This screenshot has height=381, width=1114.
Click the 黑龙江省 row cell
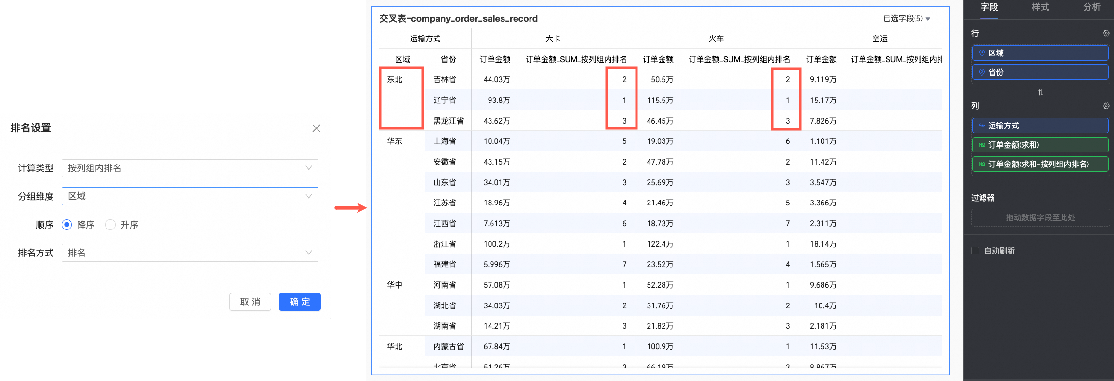pyautogui.click(x=449, y=121)
